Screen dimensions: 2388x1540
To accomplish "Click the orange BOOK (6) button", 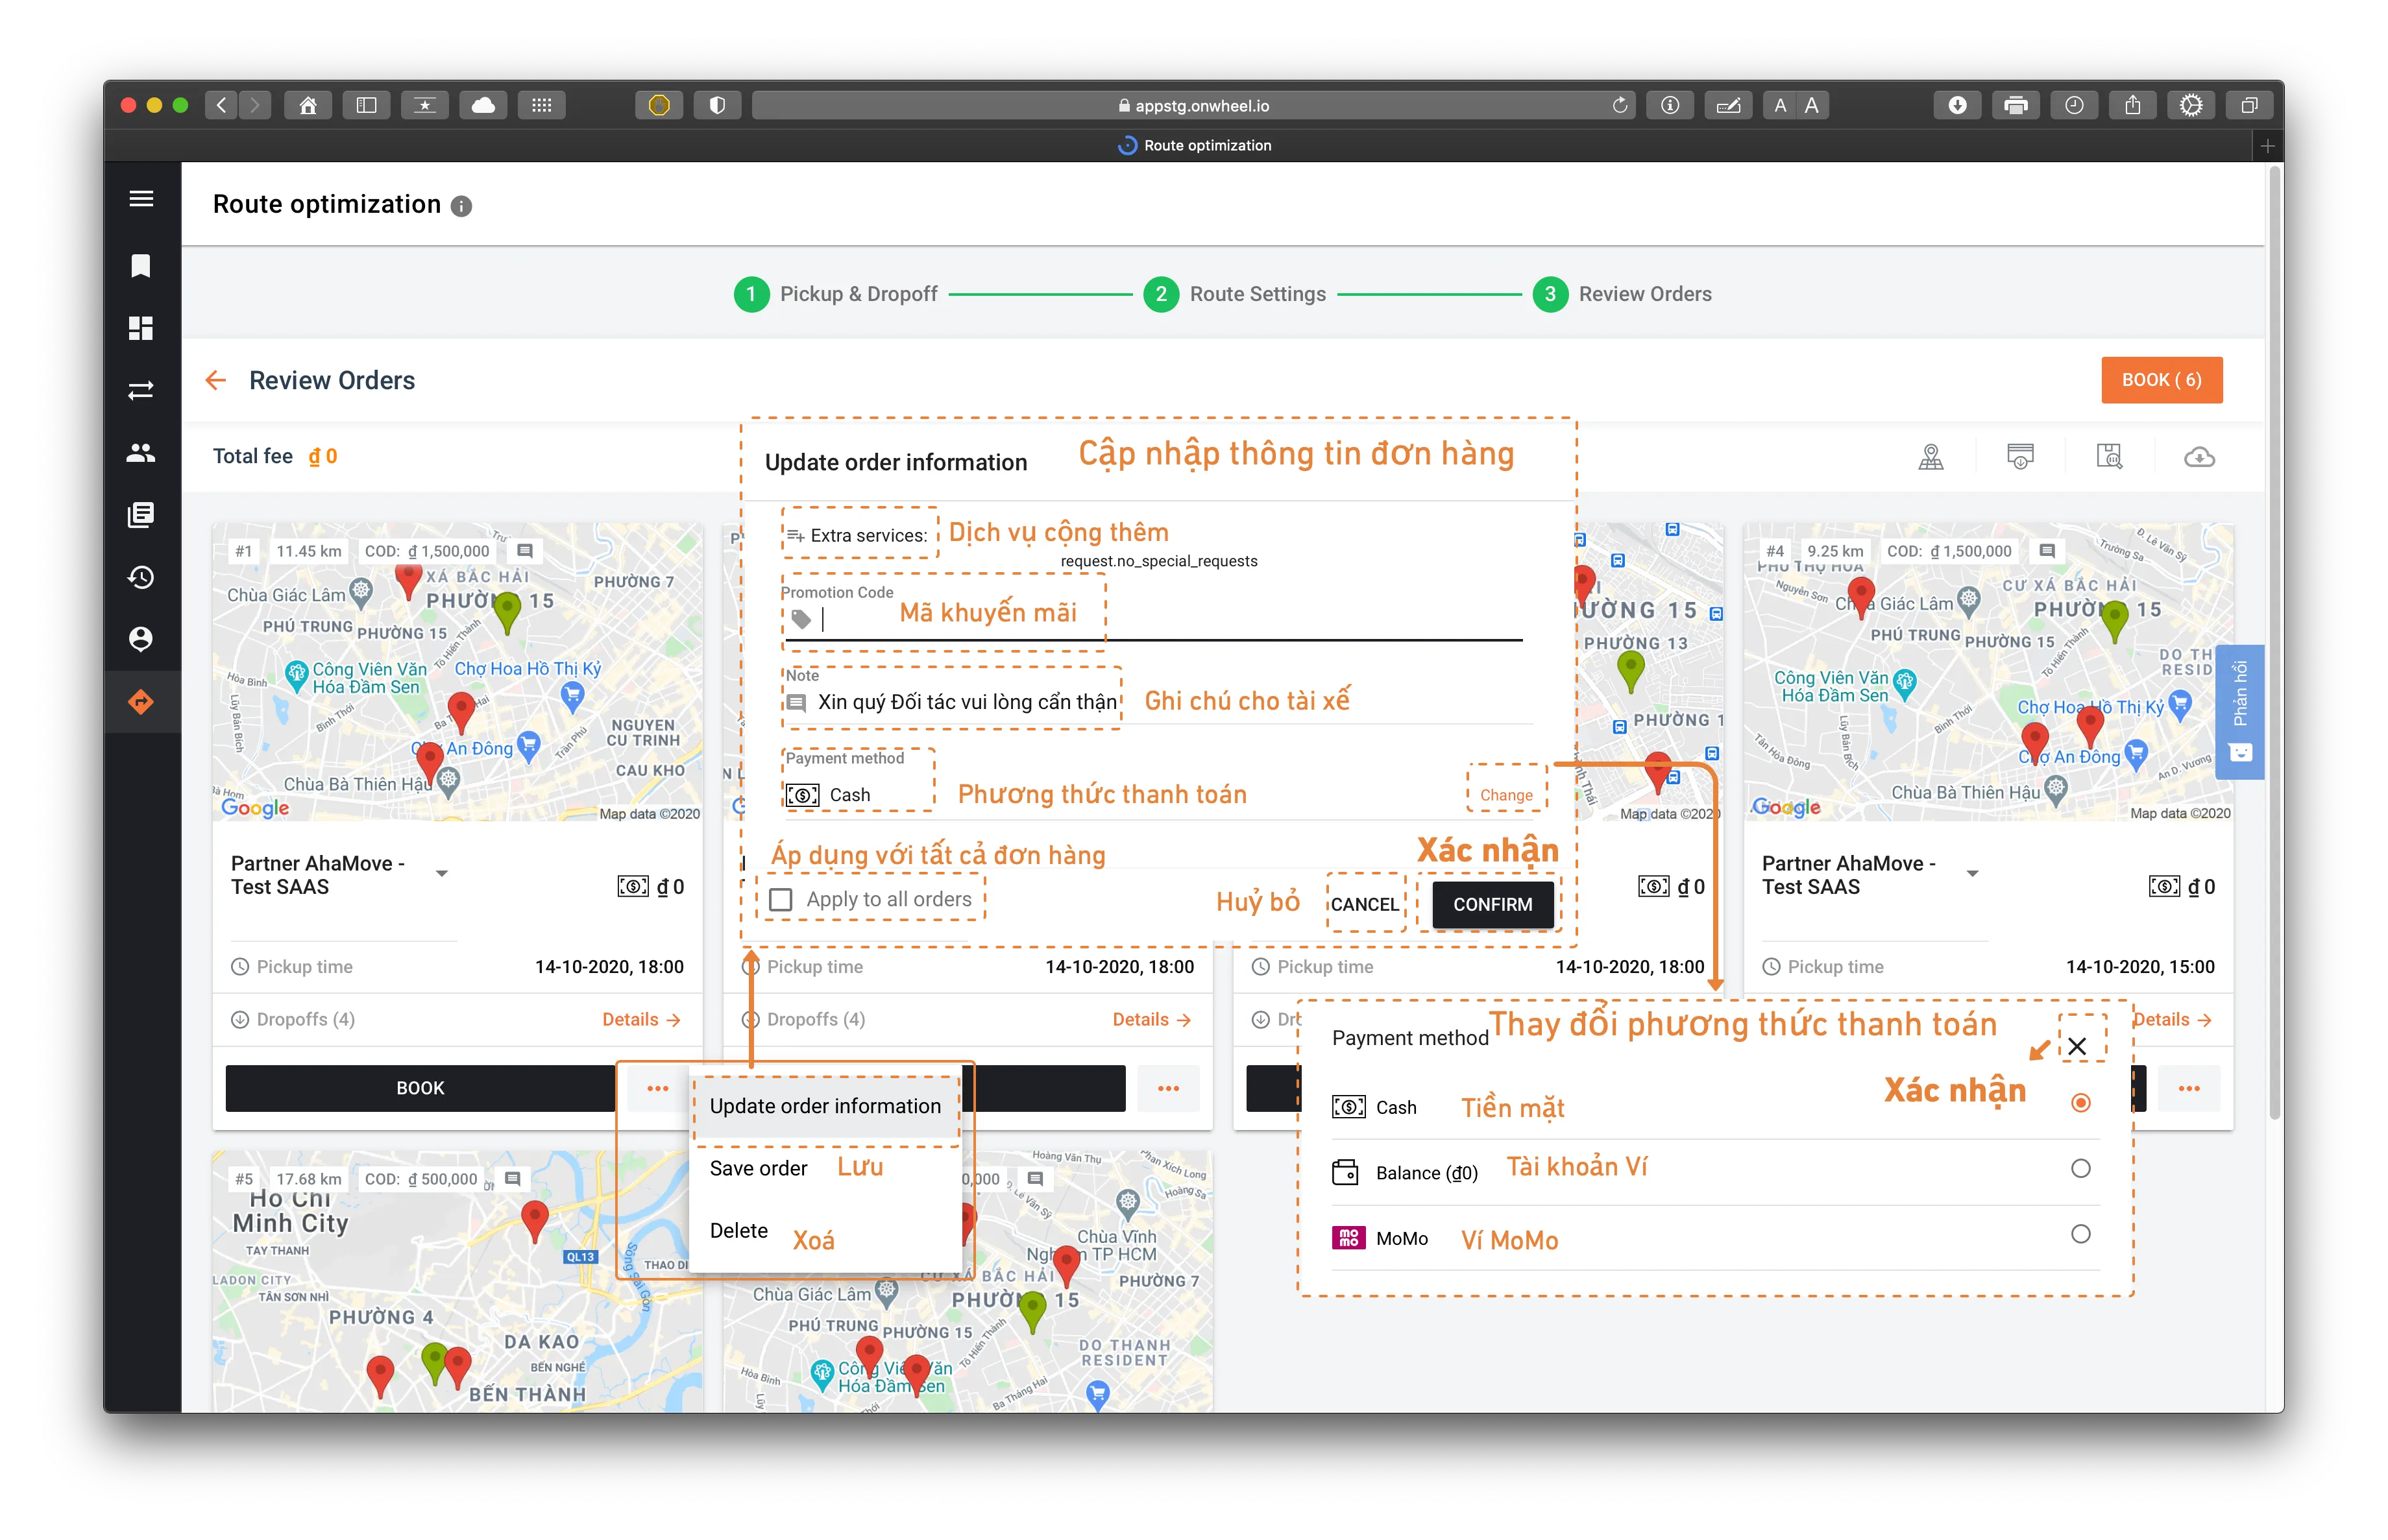I will (2162, 380).
